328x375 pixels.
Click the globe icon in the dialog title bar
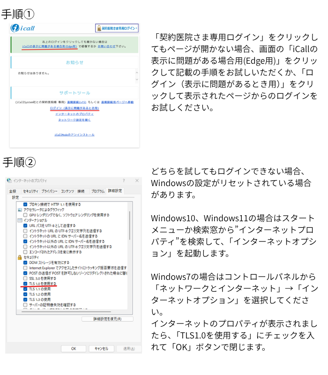point(9,181)
